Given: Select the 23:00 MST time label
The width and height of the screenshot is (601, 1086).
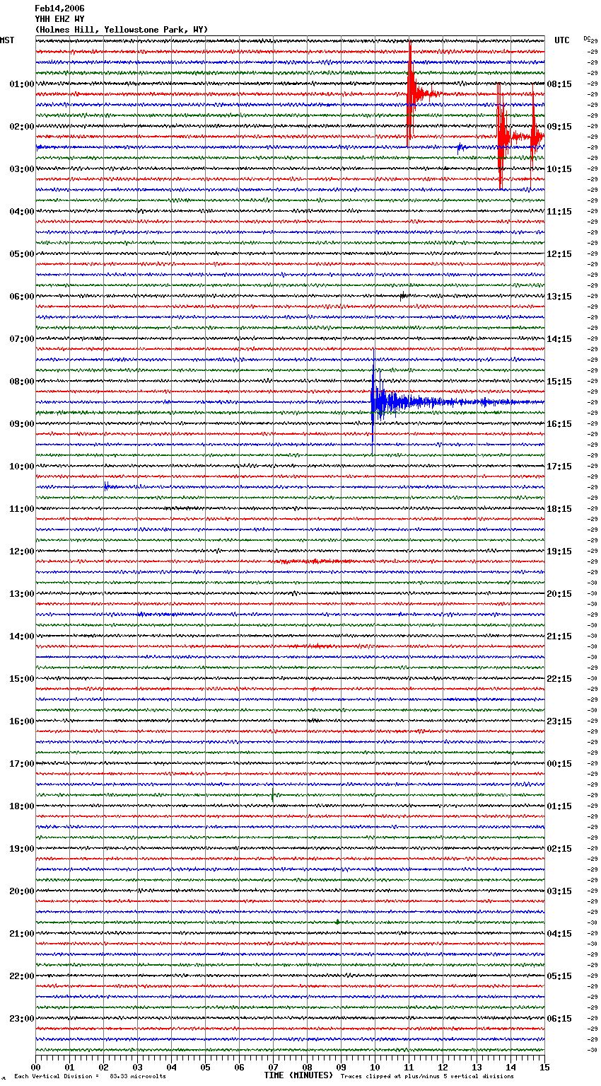Looking at the screenshot, I should coord(21,1019).
